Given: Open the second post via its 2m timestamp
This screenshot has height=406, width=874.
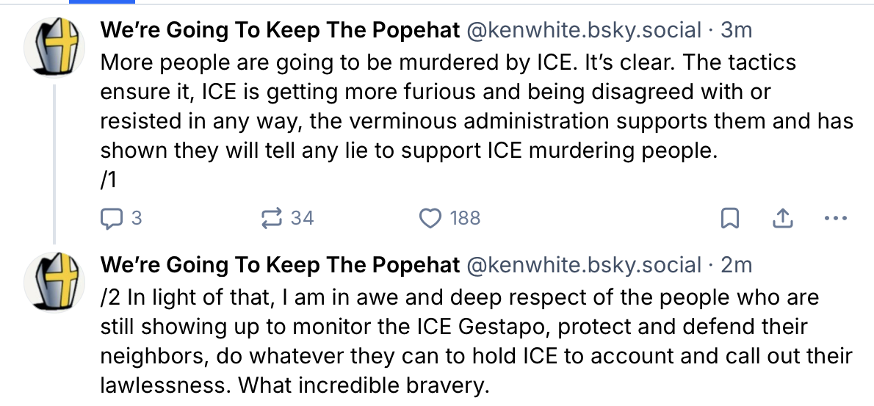Looking at the screenshot, I should pos(736,265).
